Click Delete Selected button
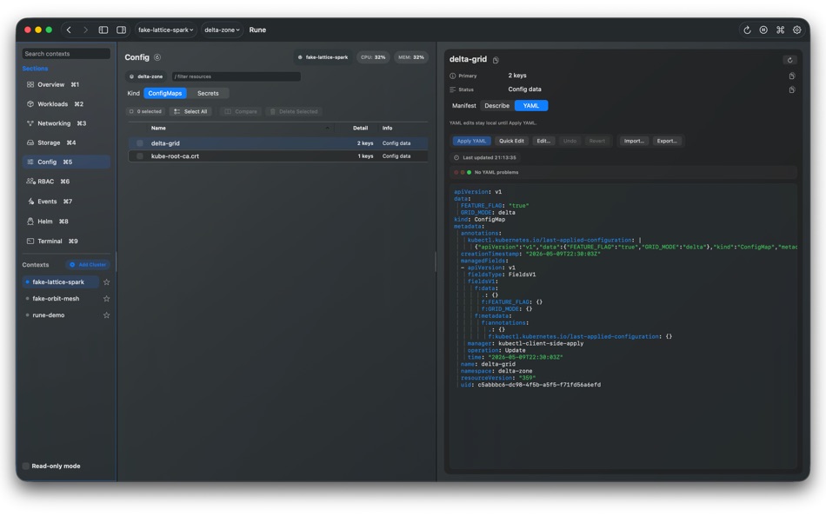The width and height of the screenshot is (826, 516). pos(294,111)
